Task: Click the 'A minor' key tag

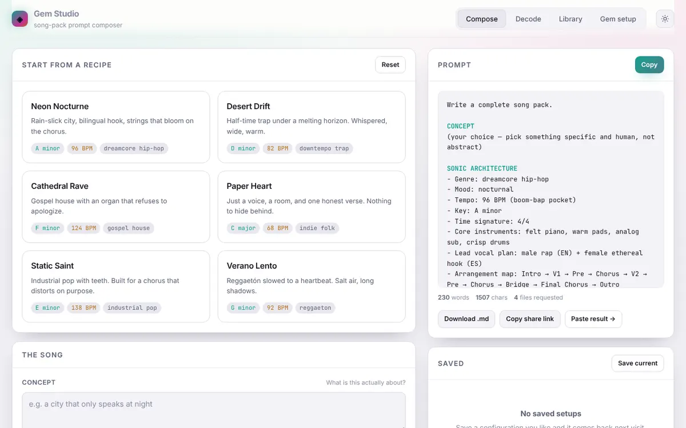Action: [47, 148]
